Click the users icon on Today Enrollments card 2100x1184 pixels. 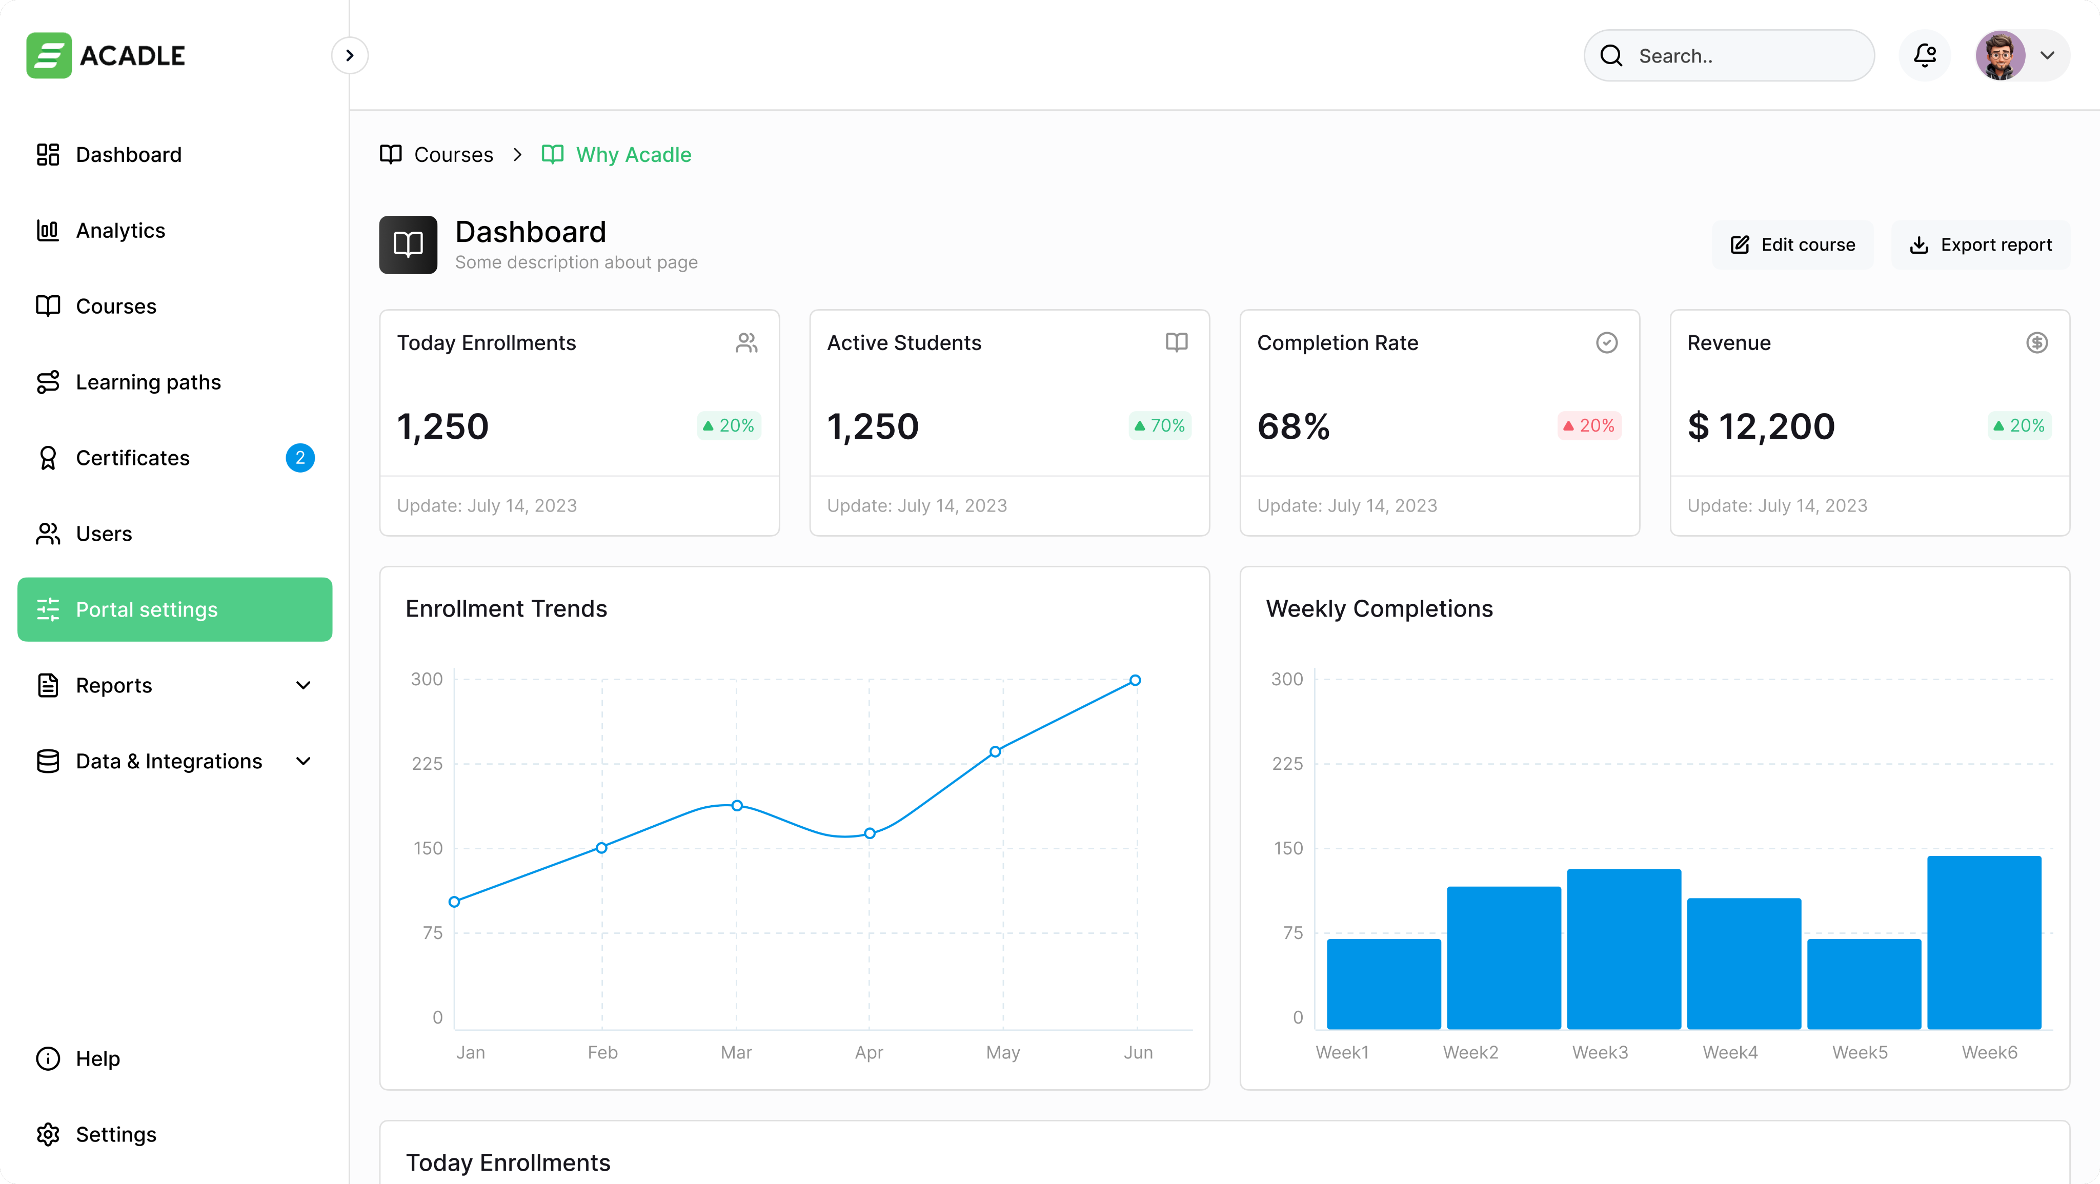click(746, 343)
